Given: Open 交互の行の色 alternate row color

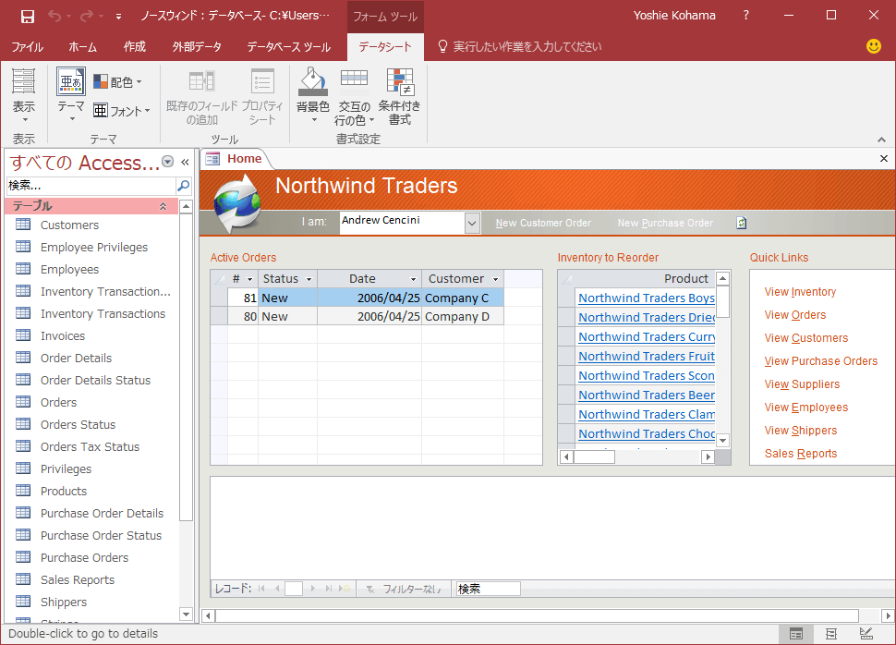Looking at the screenshot, I should click(x=355, y=98).
